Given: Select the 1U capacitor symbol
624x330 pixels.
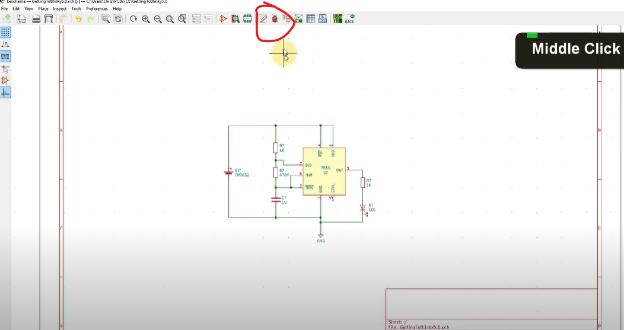Looking at the screenshot, I should point(275,200).
